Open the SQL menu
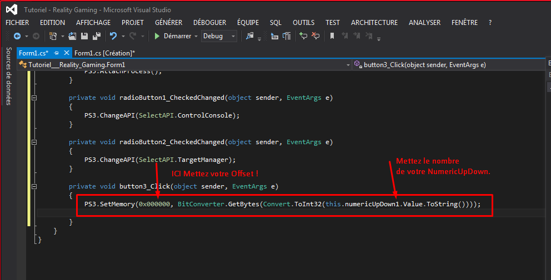Viewport: 551px width, 280px height. 276,23
